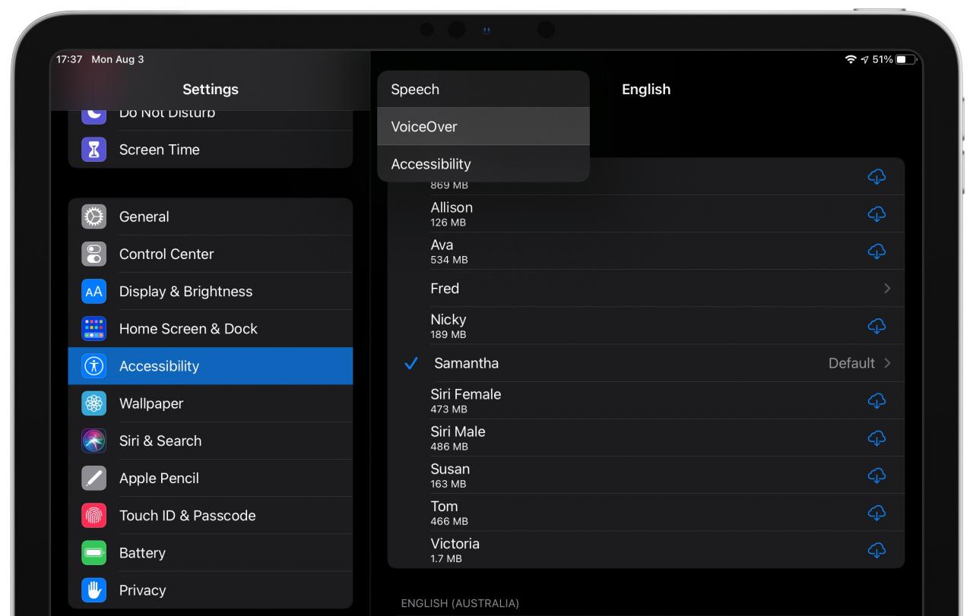The image size is (973, 616).
Task: Open Home Screen & Dock settings
Action: 211,328
